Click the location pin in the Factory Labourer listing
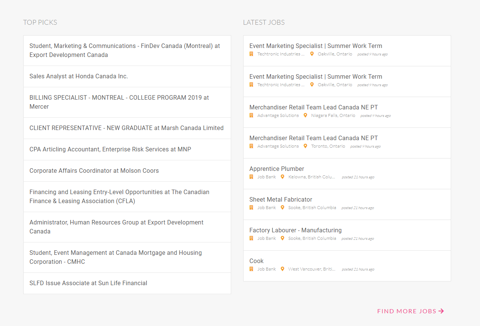Image resolution: width=480 pixels, height=326 pixels. (x=283, y=238)
